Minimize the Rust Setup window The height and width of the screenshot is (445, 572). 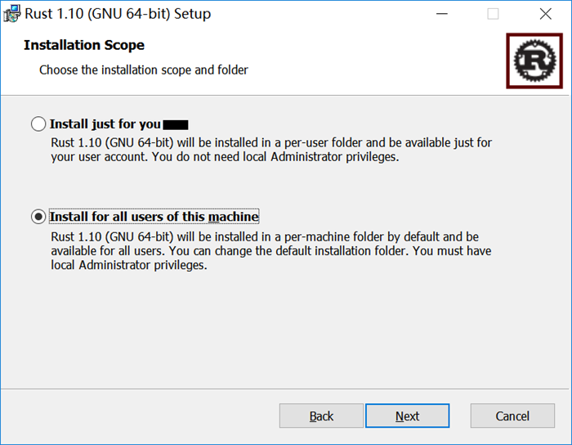[442, 14]
